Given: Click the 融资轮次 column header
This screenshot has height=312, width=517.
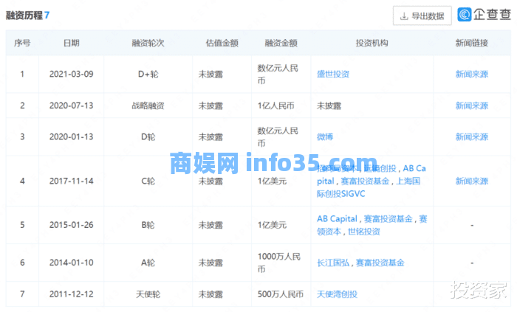Looking at the screenshot, I should (x=148, y=43).
